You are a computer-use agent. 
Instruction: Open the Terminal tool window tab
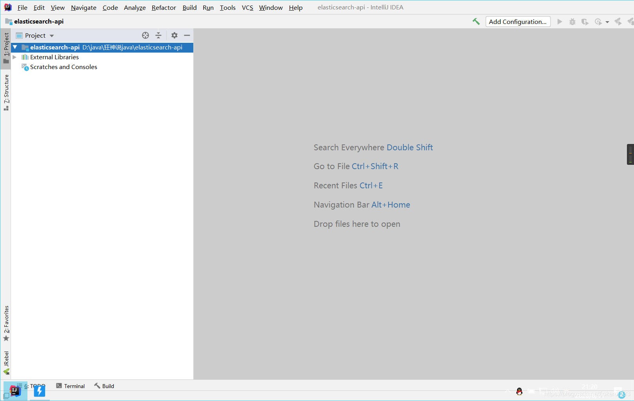click(x=71, y=386)
